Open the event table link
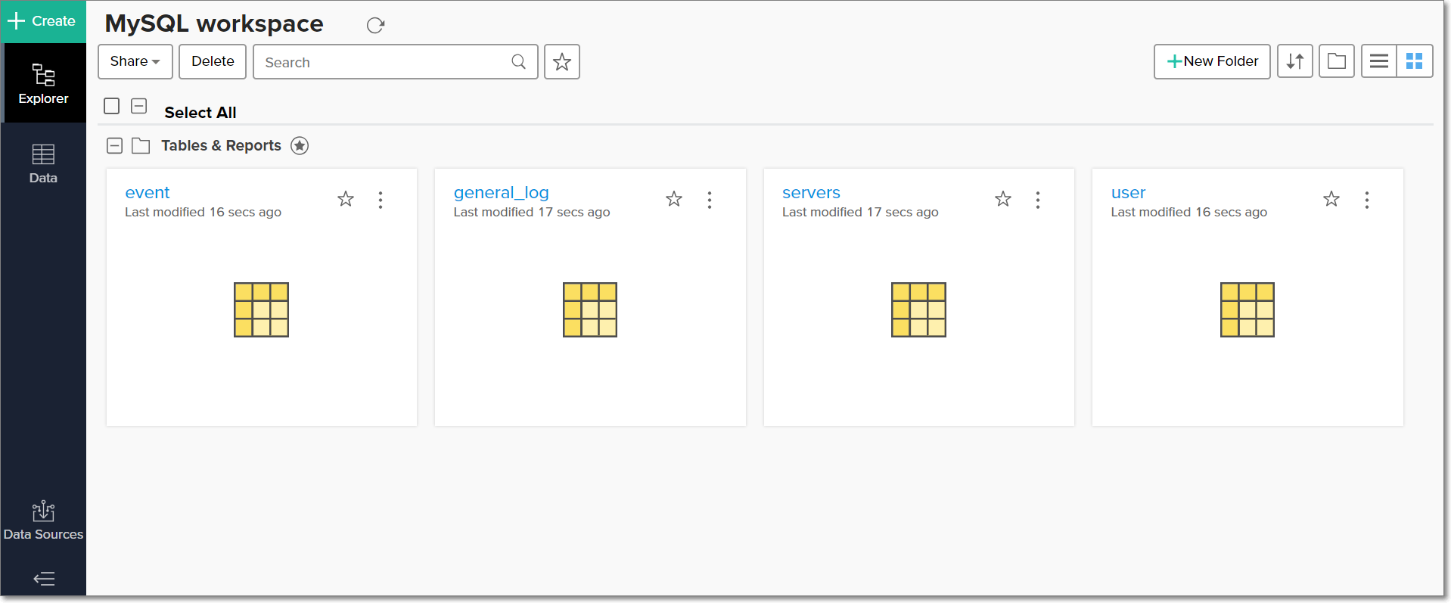1451x603 pixels. click(148, 192)
